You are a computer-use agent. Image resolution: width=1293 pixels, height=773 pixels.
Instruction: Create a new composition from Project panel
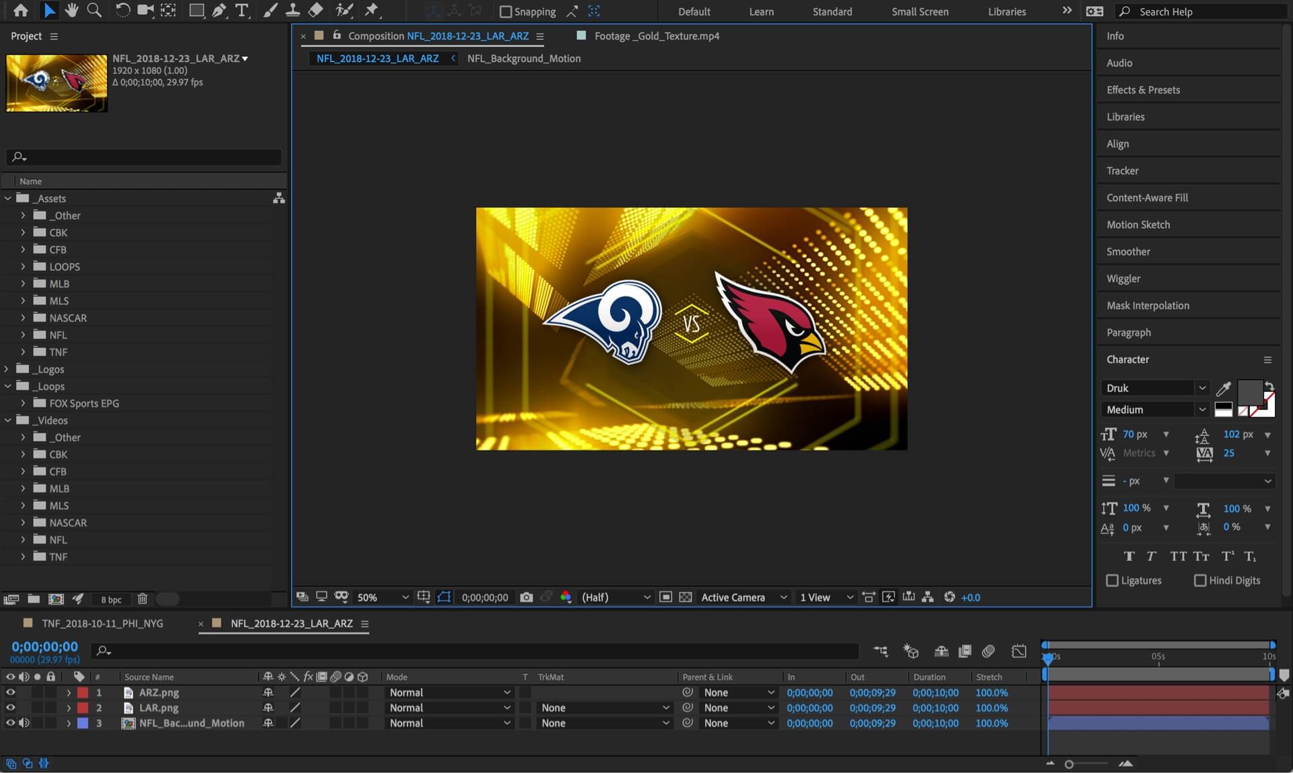click(x=57, y=599)
